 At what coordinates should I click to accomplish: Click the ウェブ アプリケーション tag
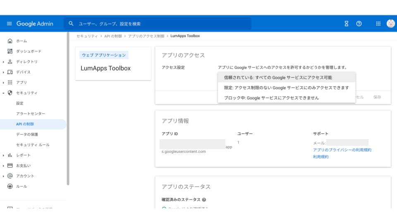coord(104,55)
